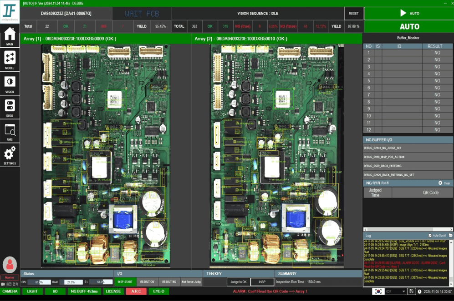Image resolution: width=454 pixels, height=301 pixels.
Task: Click the RESET button
Action: coord(353,13)
